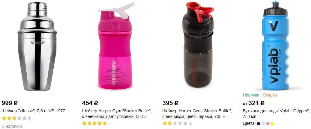Open the black Shaker Bottle 700 мл title link

[x=197, y=113]
